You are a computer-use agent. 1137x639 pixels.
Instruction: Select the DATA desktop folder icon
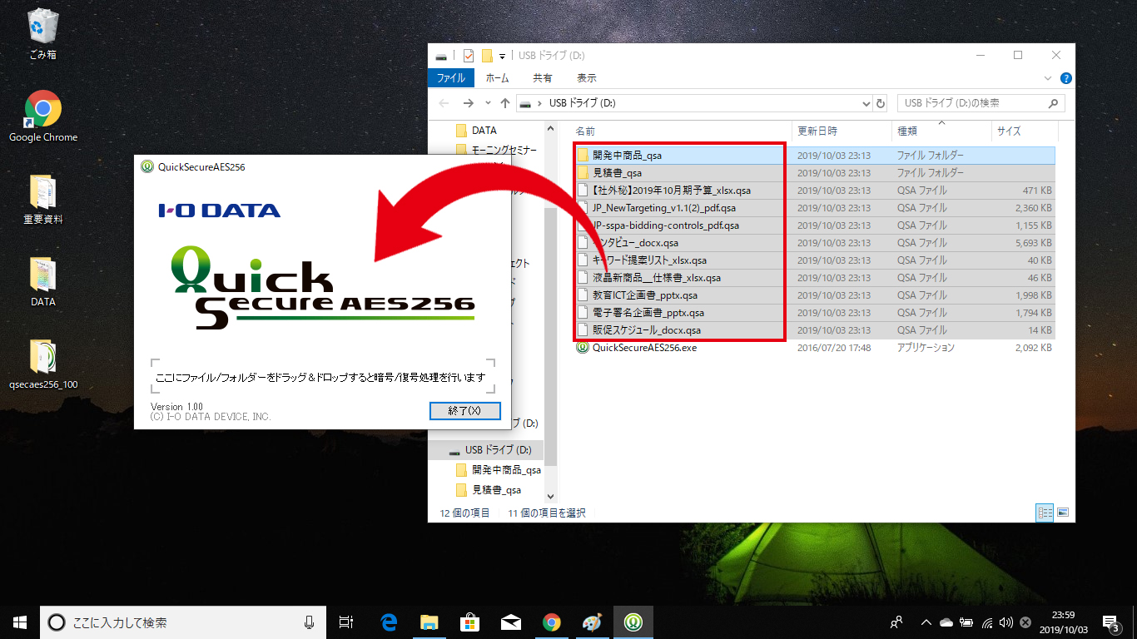[42, 282]
